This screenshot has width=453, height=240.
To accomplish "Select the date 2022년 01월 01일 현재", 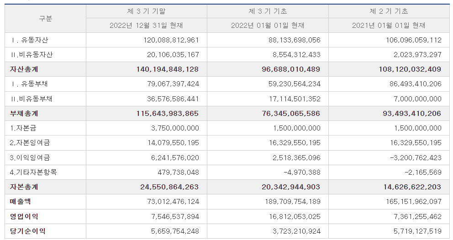I will [268, 26].
